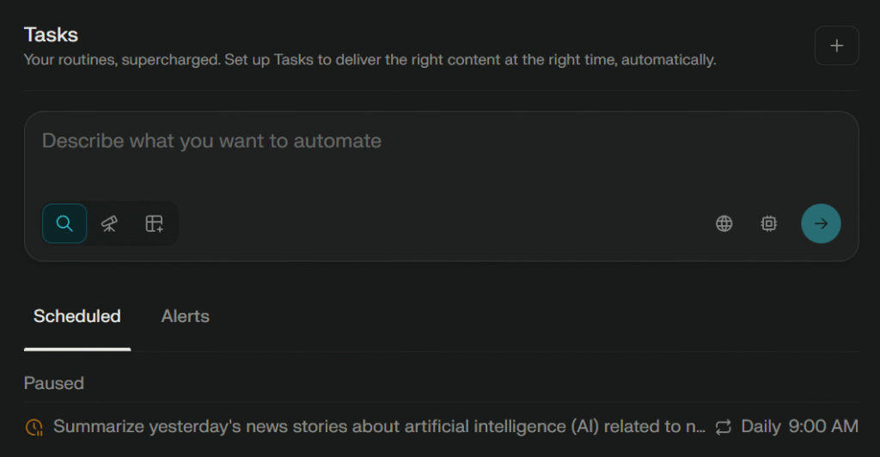Click the orange paused clock icon
Image resolution: width=880 pixels, height=457 pixels.
click(x=34, y=427)
